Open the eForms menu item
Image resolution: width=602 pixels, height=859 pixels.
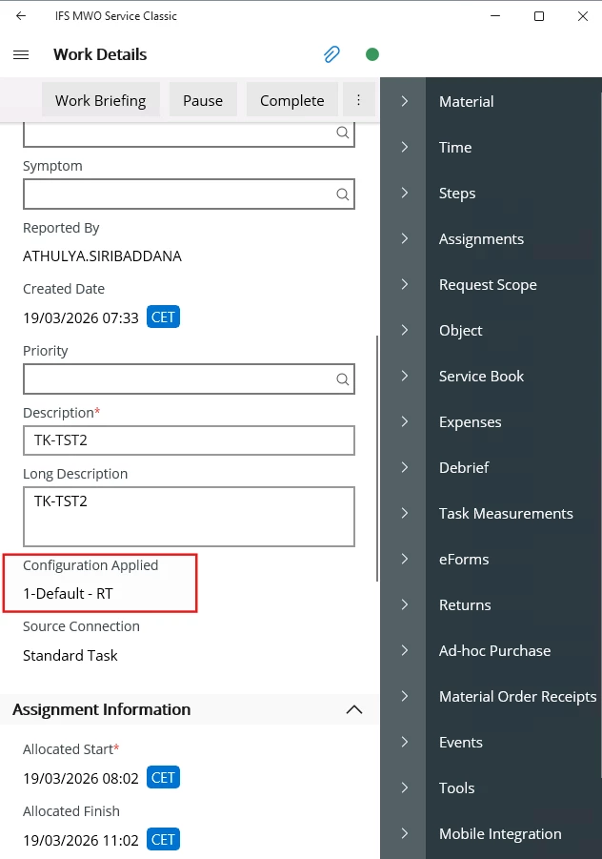pos(463,559)
